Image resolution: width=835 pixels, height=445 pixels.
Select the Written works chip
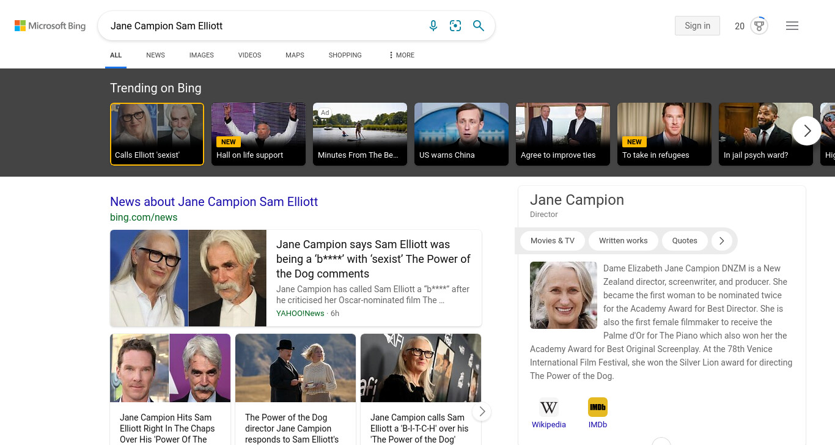click(x=623, y=241)
